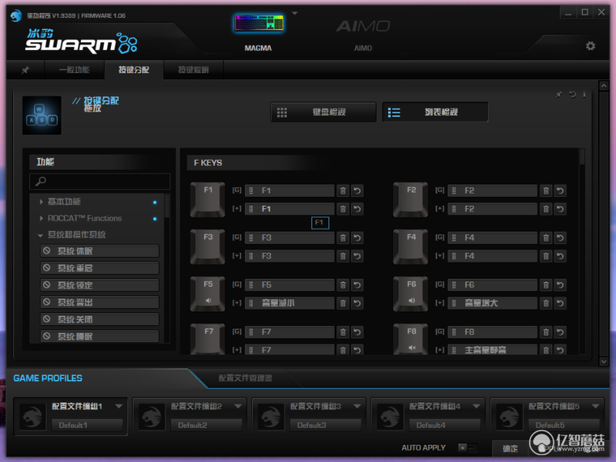Switch to 列表检视 list view
The height and width of the screenshot is (462, 616).
435,112
